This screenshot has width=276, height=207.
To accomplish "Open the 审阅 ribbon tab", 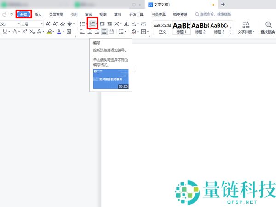I will pyautogui.click(x=88, y=14).
